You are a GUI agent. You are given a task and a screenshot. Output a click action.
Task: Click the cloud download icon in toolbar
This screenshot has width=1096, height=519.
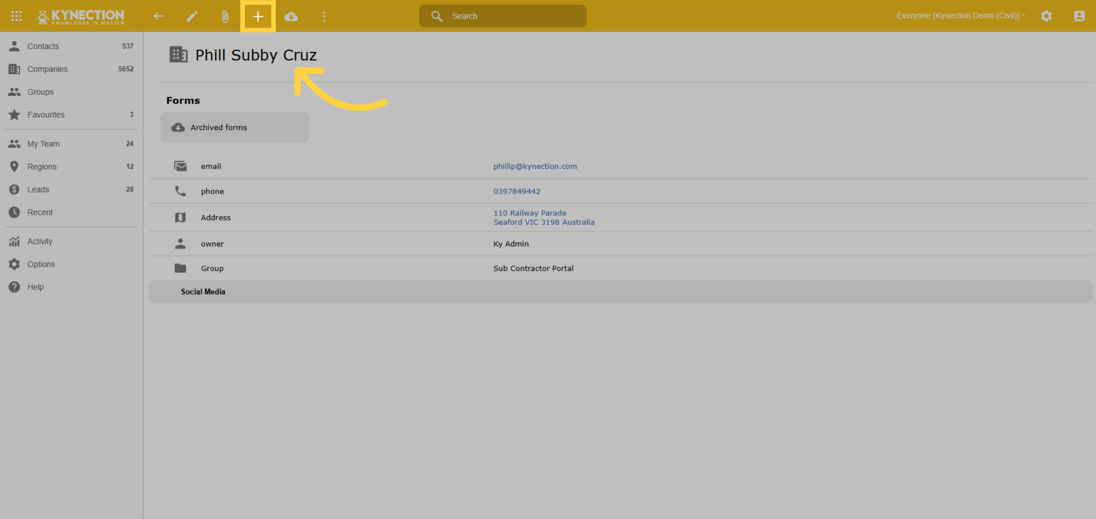coord(291,16)
